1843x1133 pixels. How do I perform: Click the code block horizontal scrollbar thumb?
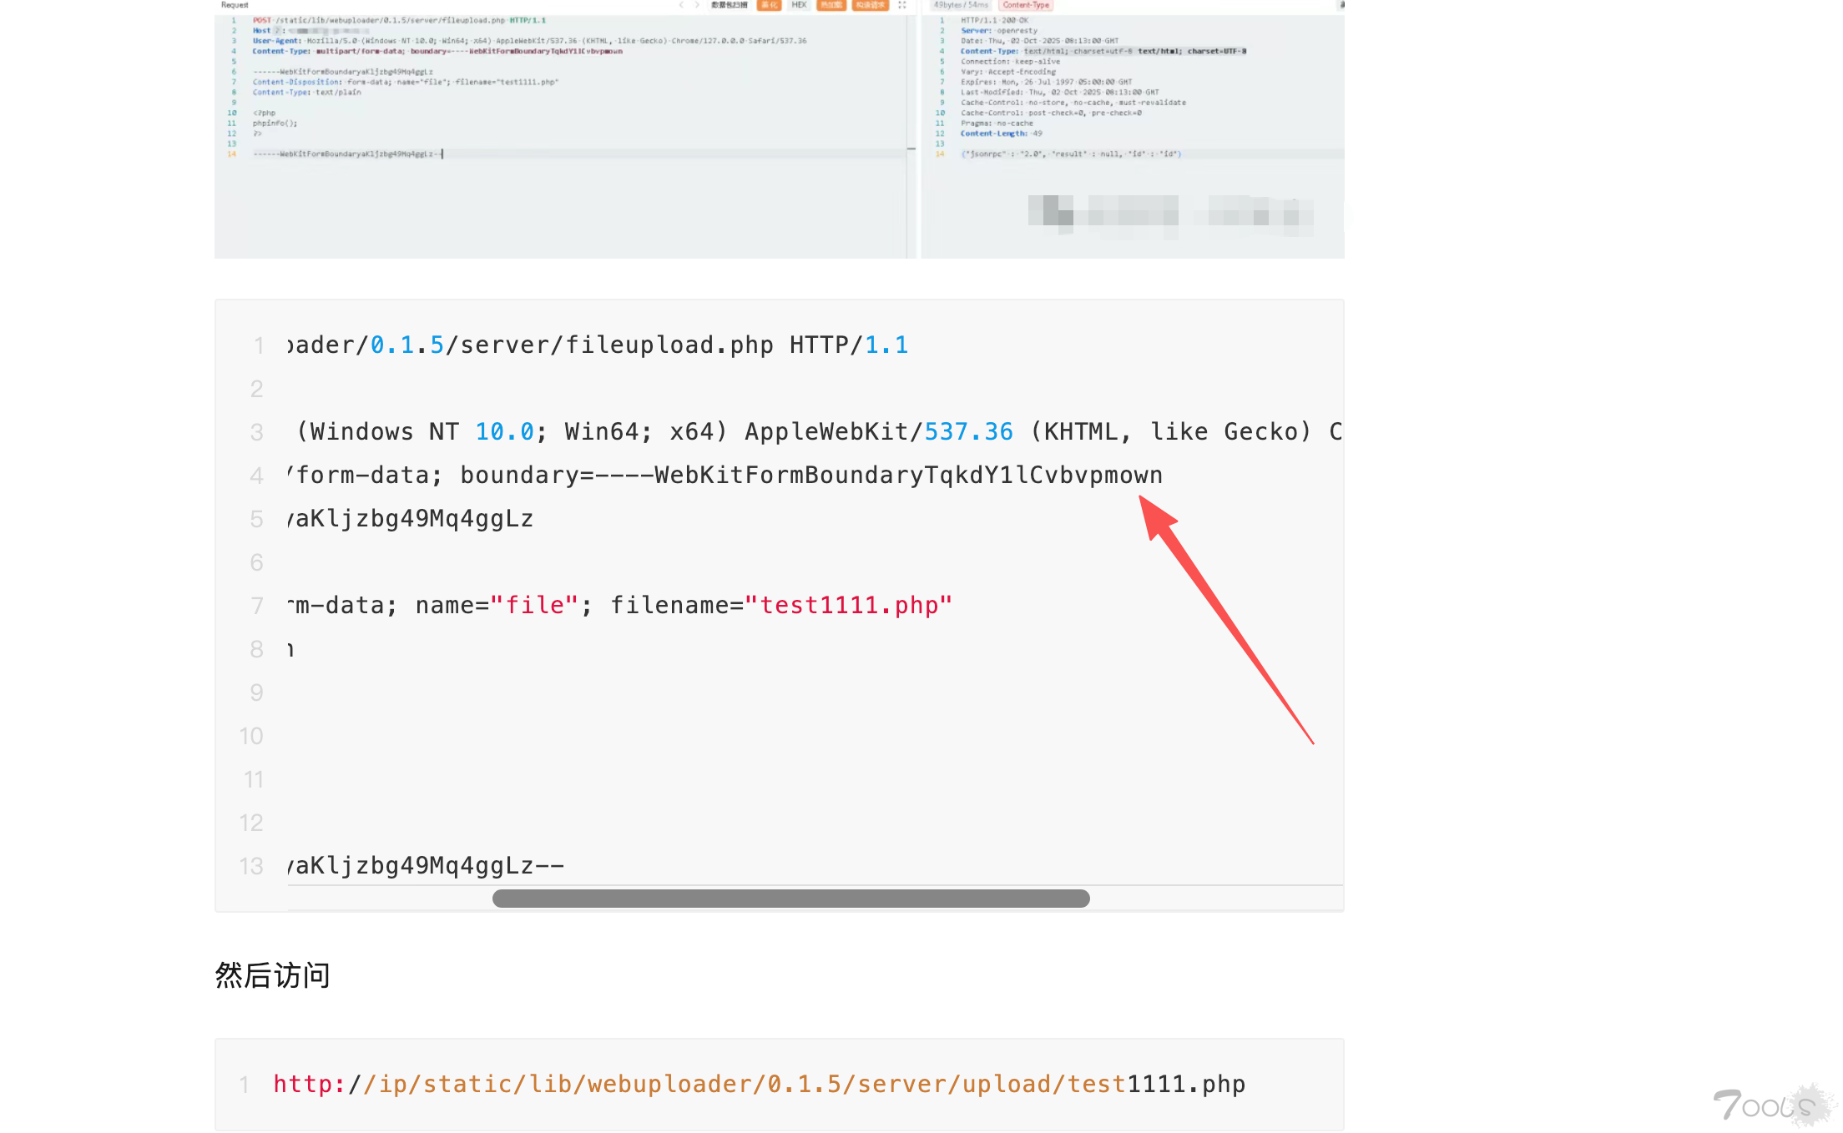[790, 899]
